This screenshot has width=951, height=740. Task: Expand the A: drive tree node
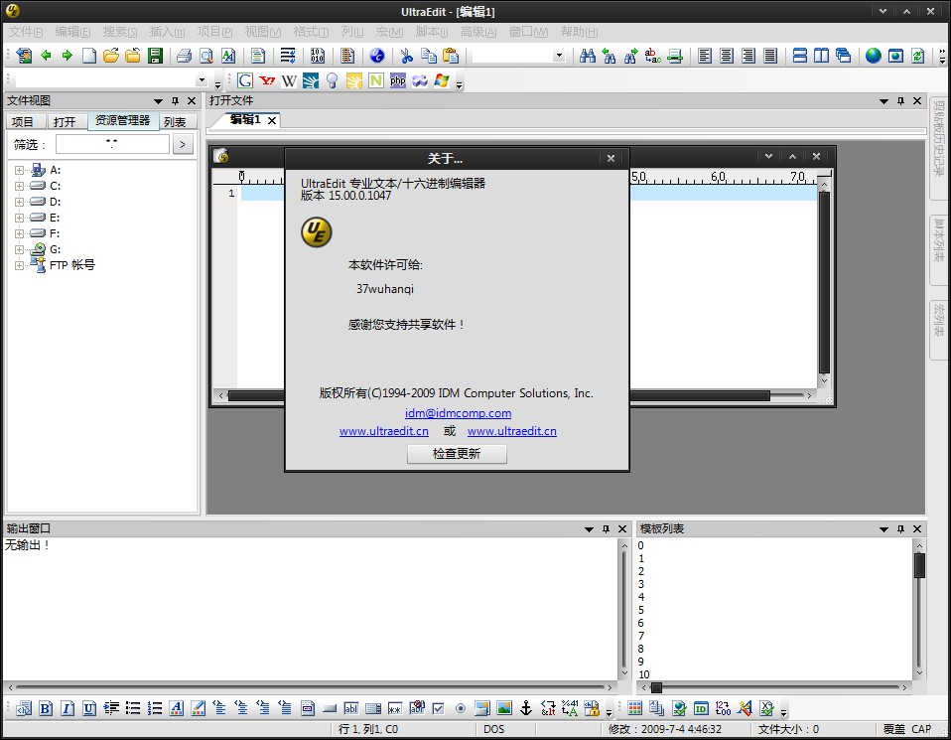(x=19, y=171)
